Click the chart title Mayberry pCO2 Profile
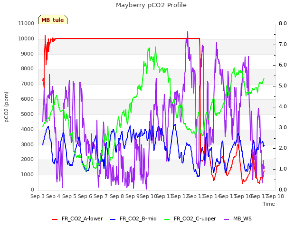The image size is (304, 228). pyautogui.click(x=151, y=5)
